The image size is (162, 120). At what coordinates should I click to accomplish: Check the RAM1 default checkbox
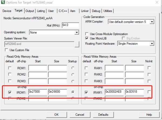pyautogui.click(x=86, y=68)
